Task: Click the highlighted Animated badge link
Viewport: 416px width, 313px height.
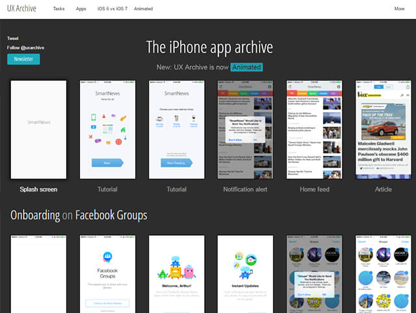Action: 246,67
